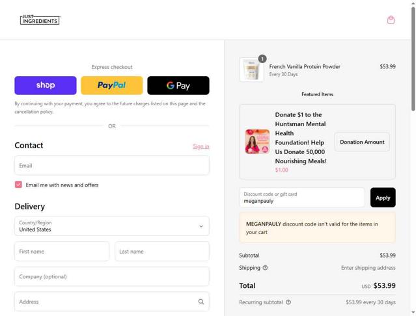The image size is (416, 316).
Task: Click the MEGANPAULY invalid discount message
Action: (317, 228)
